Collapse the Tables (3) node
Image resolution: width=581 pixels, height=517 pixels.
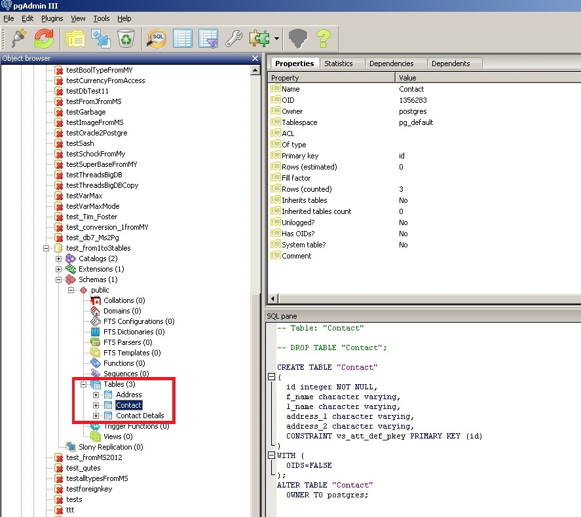coord(83,385)
